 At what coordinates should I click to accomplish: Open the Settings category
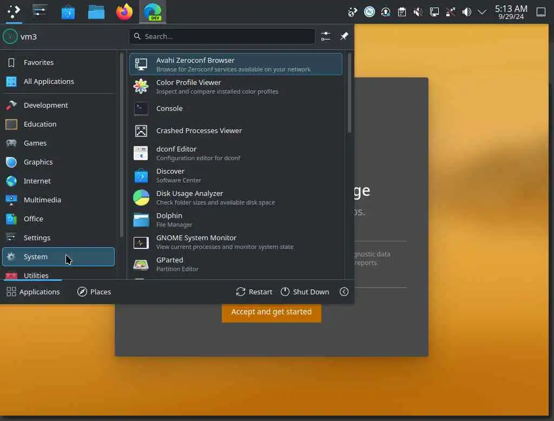click(58, 238)
